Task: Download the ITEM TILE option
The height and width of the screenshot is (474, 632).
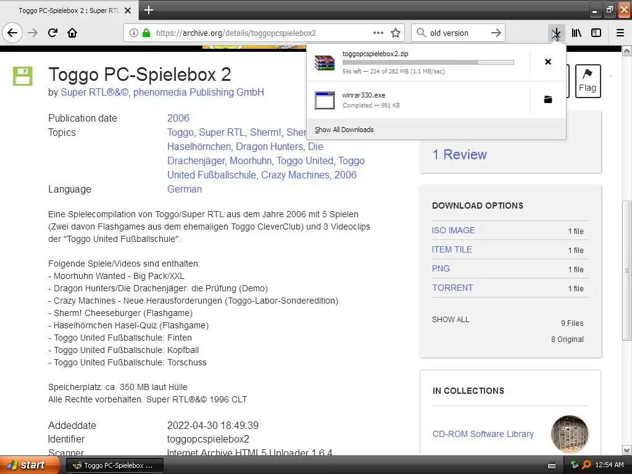Action: [452, 249]
